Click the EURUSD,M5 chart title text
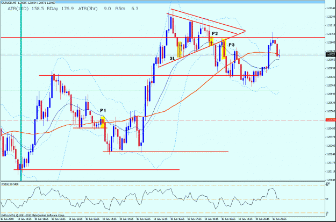Image resolution: width=336 pixels, height=222 pixels. point(9,3)
